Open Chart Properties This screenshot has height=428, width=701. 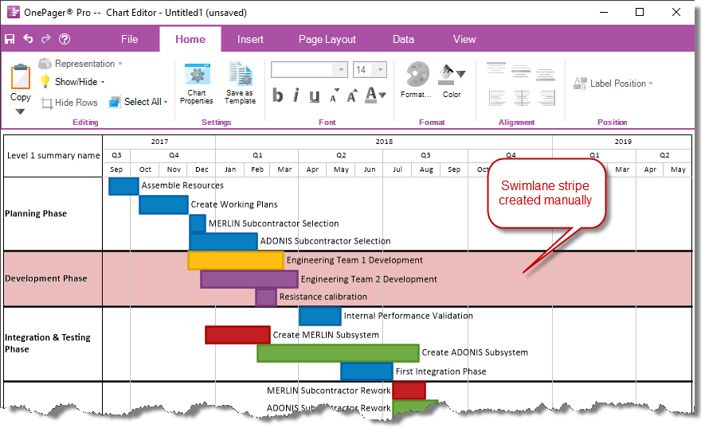(197, 84)
